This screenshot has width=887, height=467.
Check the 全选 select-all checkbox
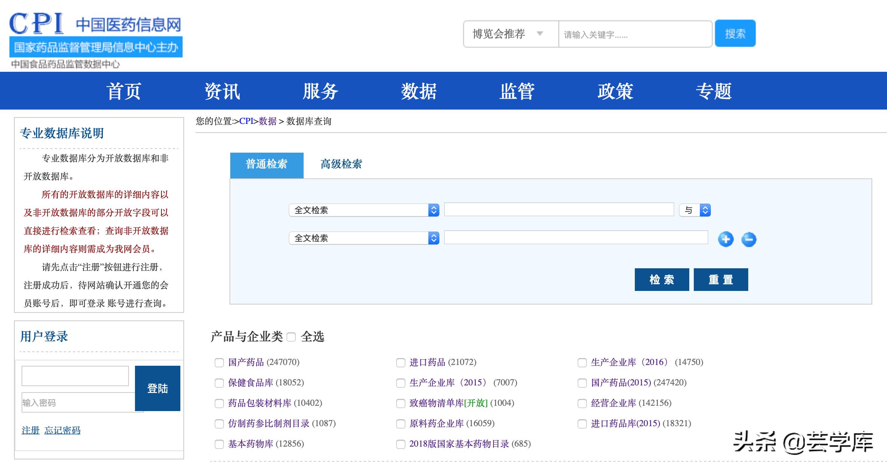point(291,337)
